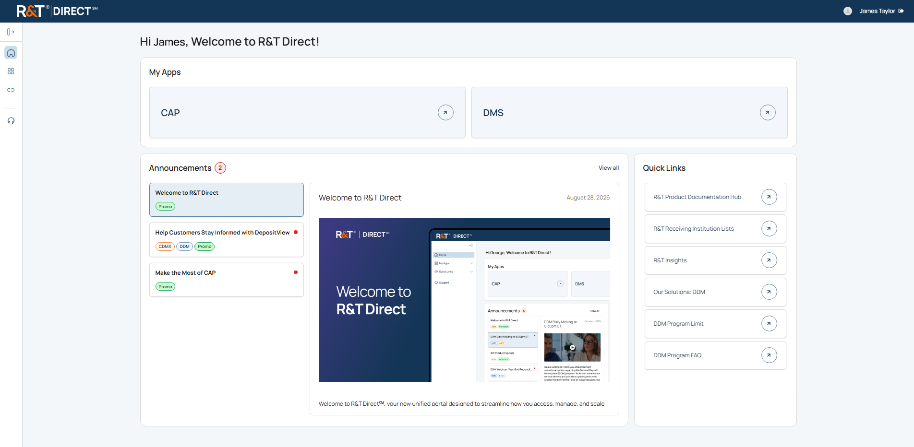Click the user avatar icon
The image size is (914, 447).
(848, 11)
